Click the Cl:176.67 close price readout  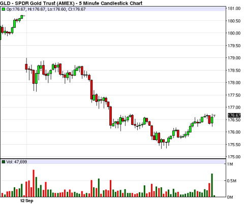point(77,9)
